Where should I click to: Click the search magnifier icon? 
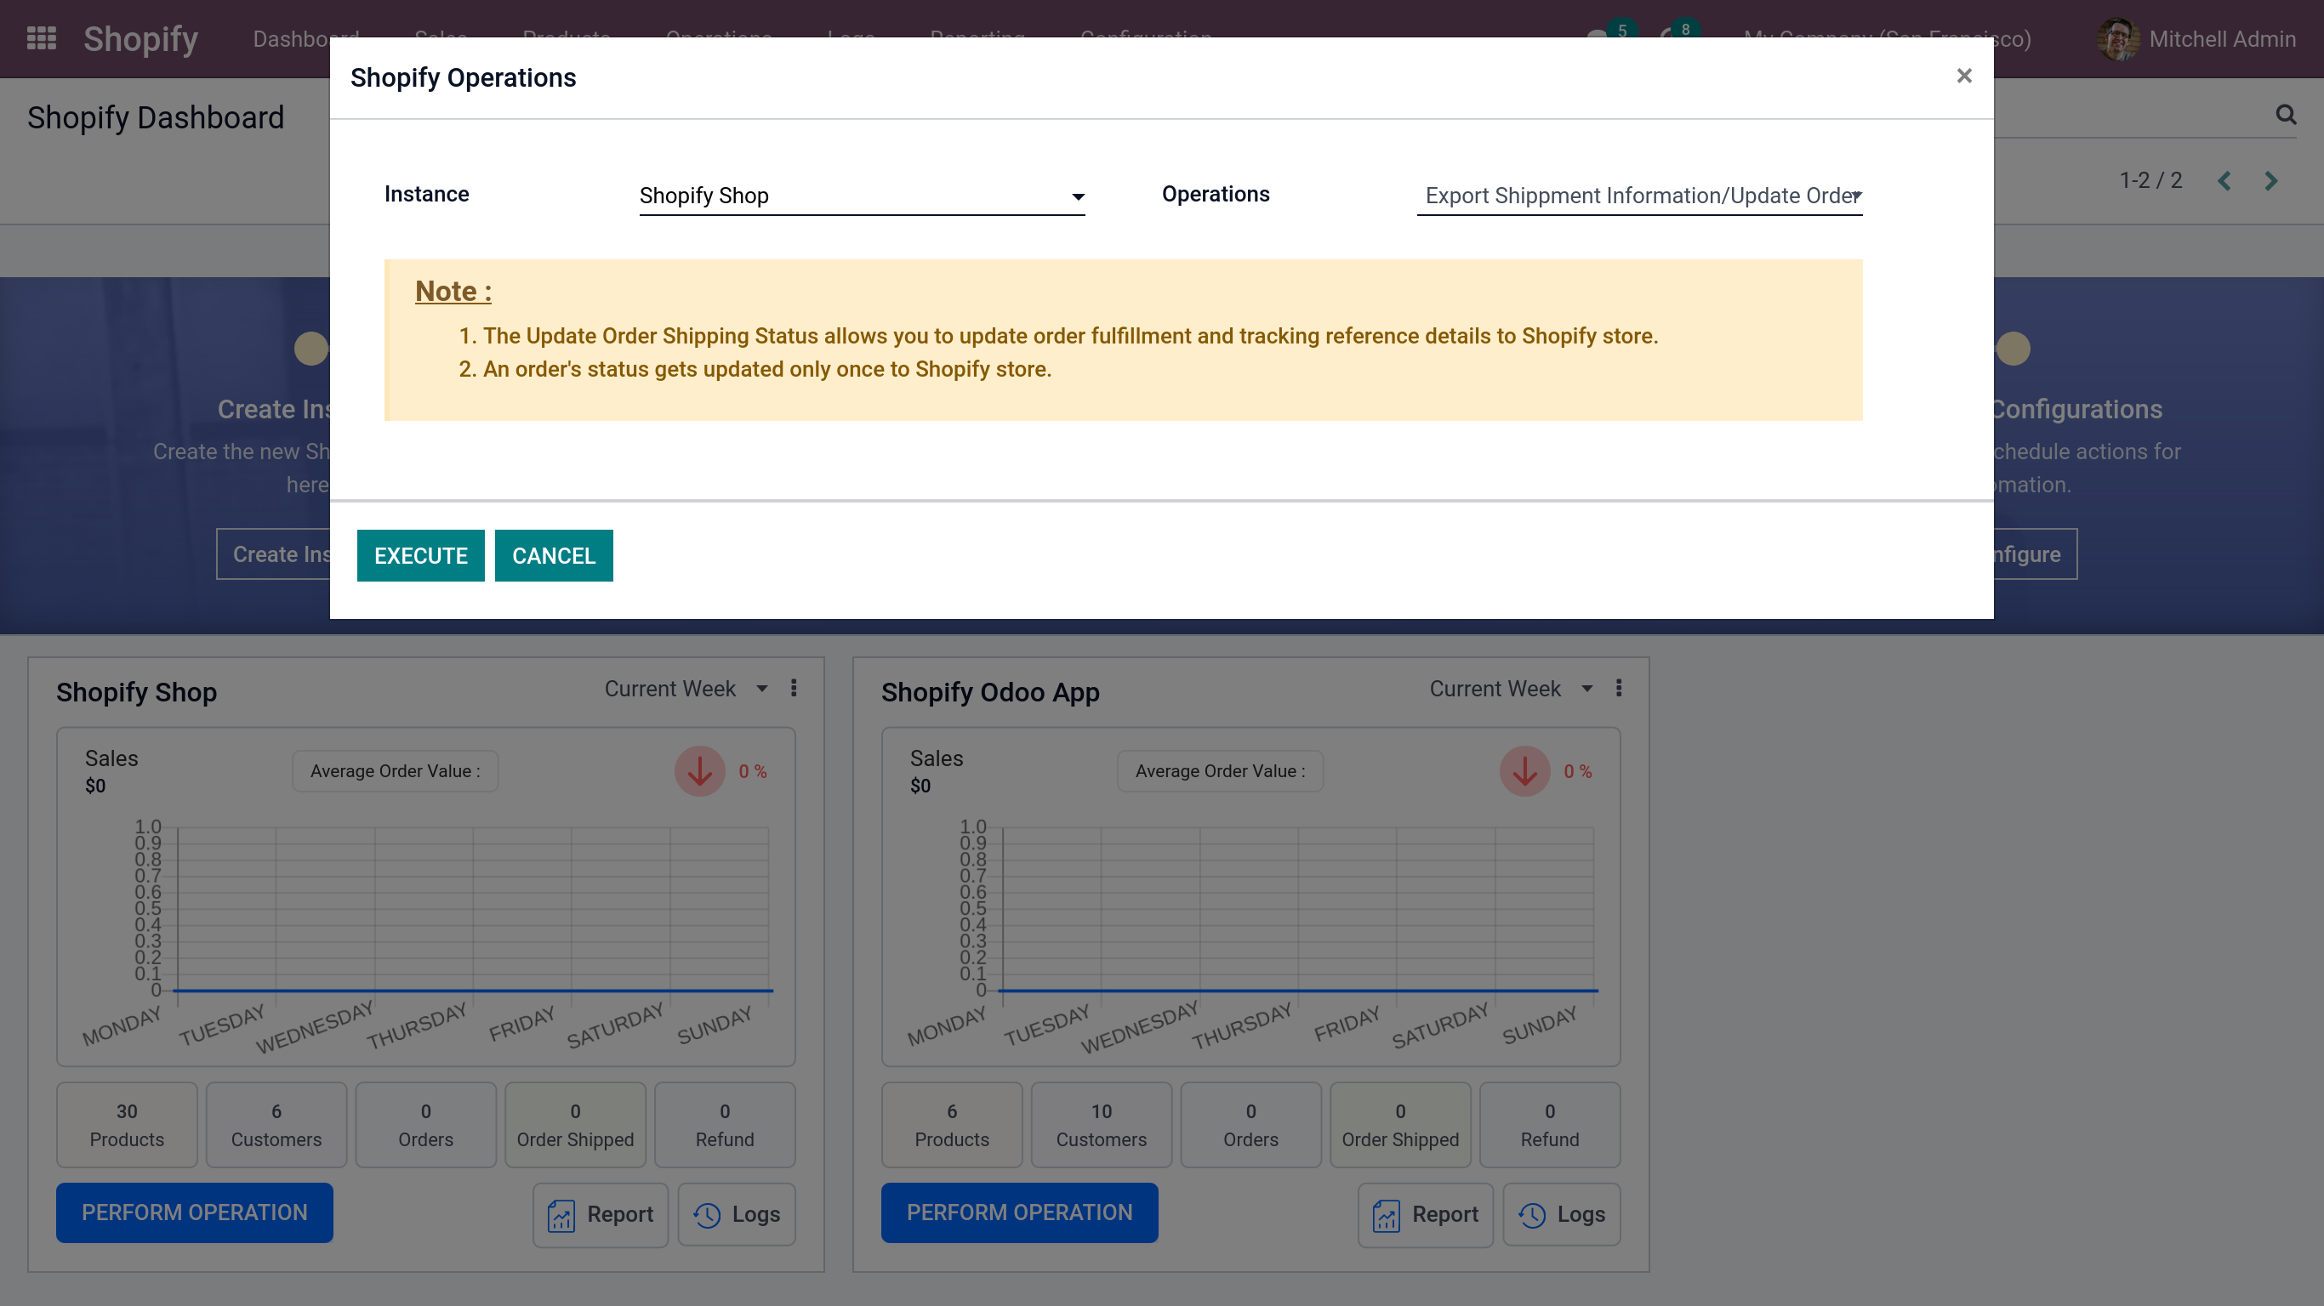(x=2285, y=115)
